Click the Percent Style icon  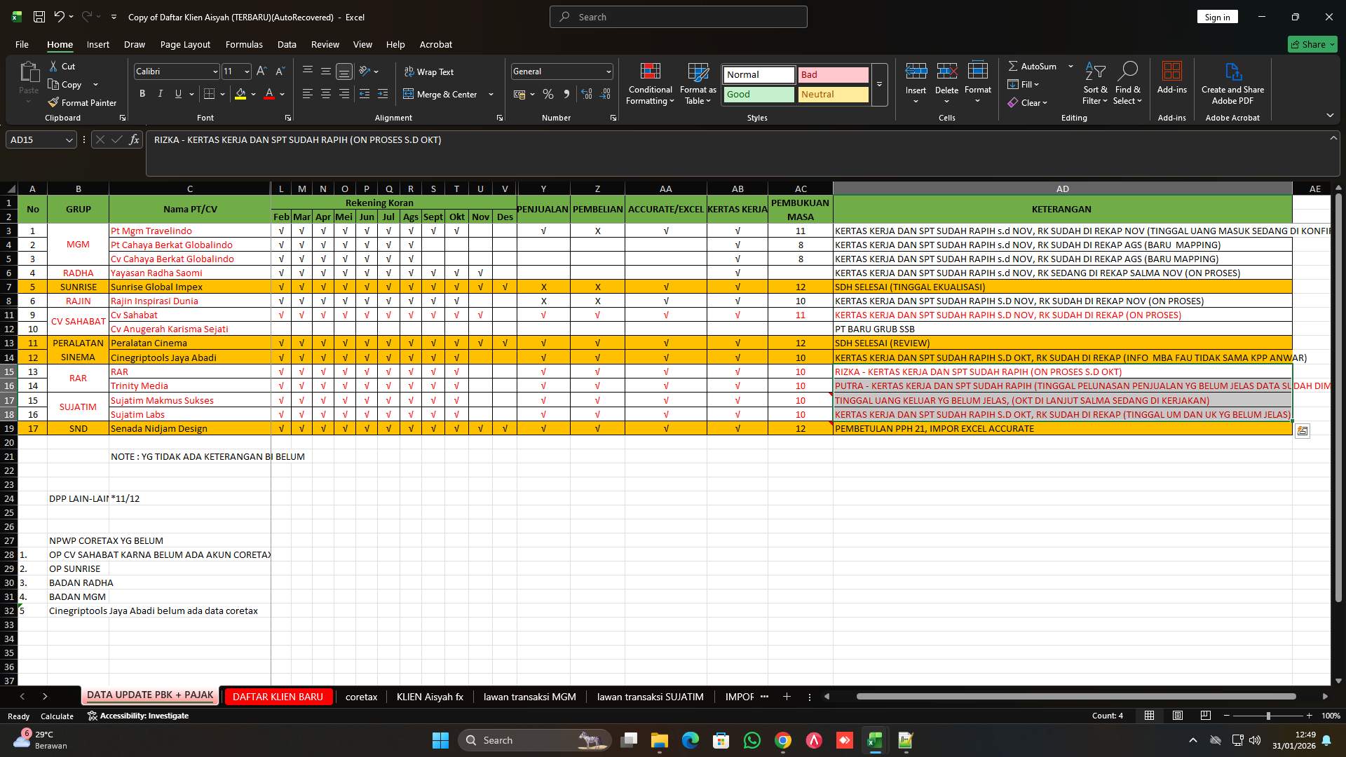[548, 94]
